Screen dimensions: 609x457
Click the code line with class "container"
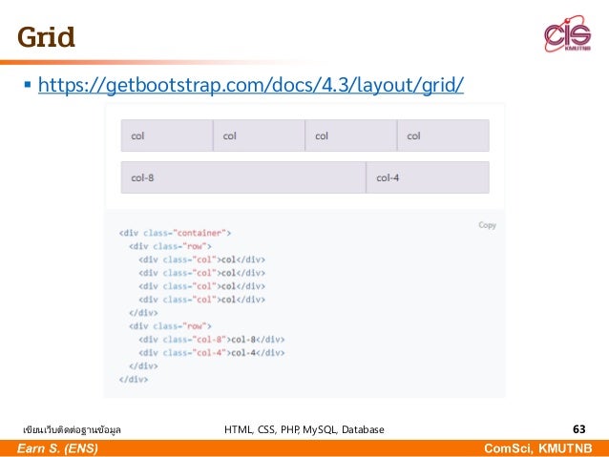coord(175,233)
